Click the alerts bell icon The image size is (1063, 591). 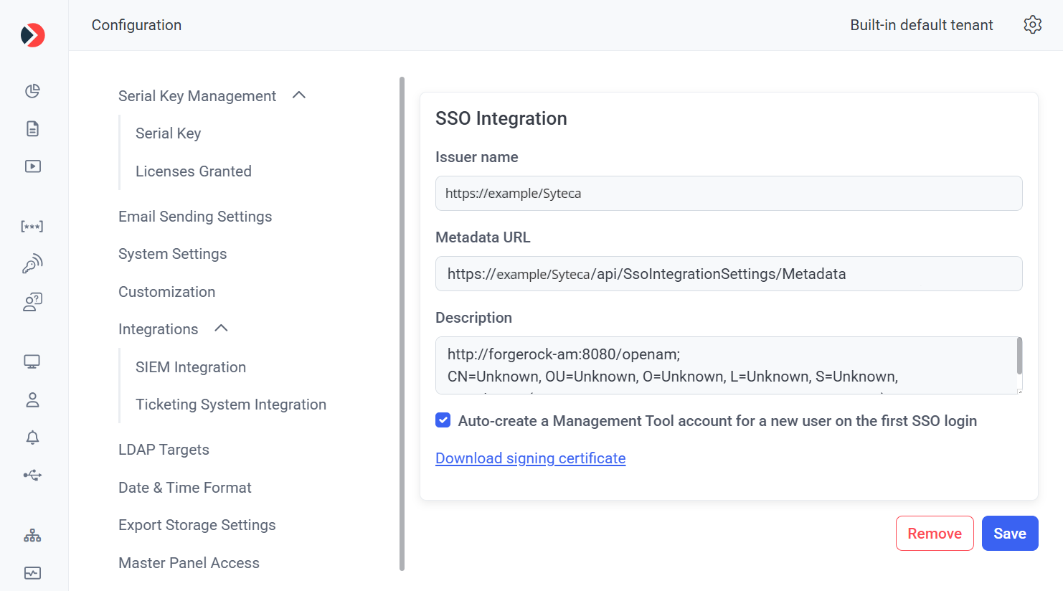(32, 438)
